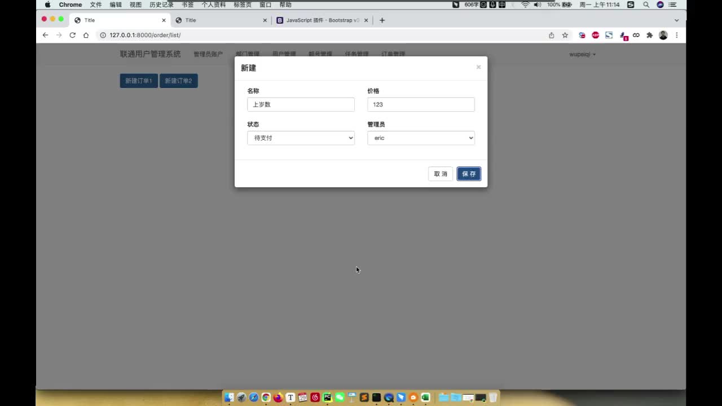This screenshot has height=406, width=722.
Task: Close the first Title tab
Action: coord(164,20)
